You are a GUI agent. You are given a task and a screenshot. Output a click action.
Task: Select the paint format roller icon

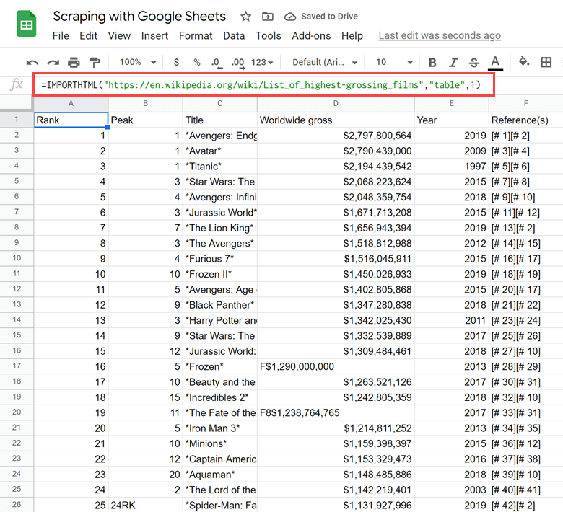point(95,63)
